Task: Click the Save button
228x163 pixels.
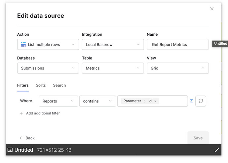Action: 198,138
